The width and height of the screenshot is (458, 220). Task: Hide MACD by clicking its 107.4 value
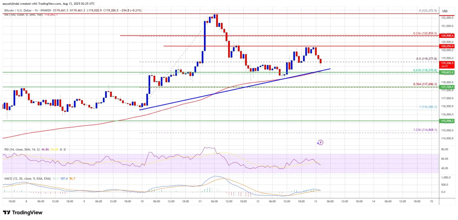64,179
